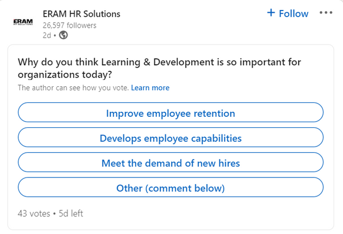Screen dimensions: 343x234
Task: Vote for Develops employee capabilities
Action: 171,137
